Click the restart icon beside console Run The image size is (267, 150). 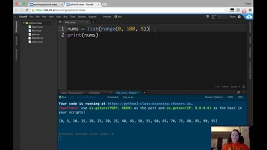tap(73, 97)
